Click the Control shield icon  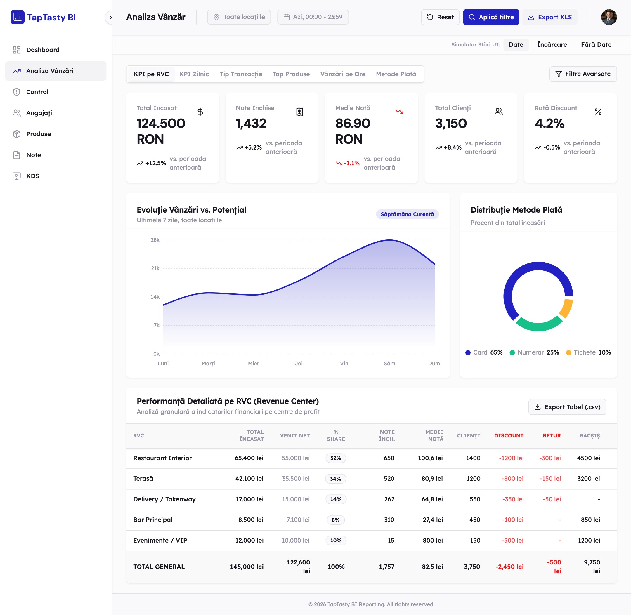point(16,92)
